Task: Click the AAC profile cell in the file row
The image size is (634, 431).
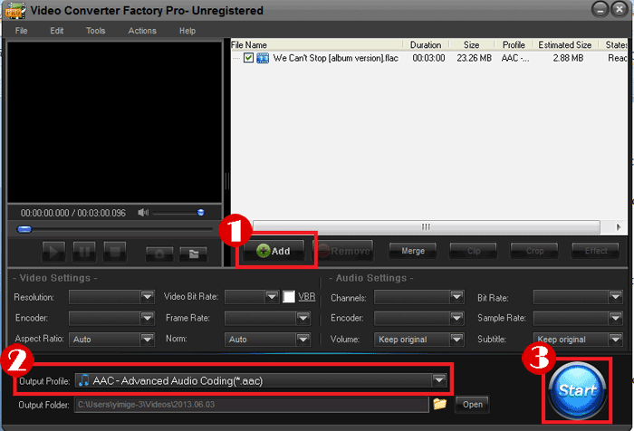Action: [x=515, y=58]
